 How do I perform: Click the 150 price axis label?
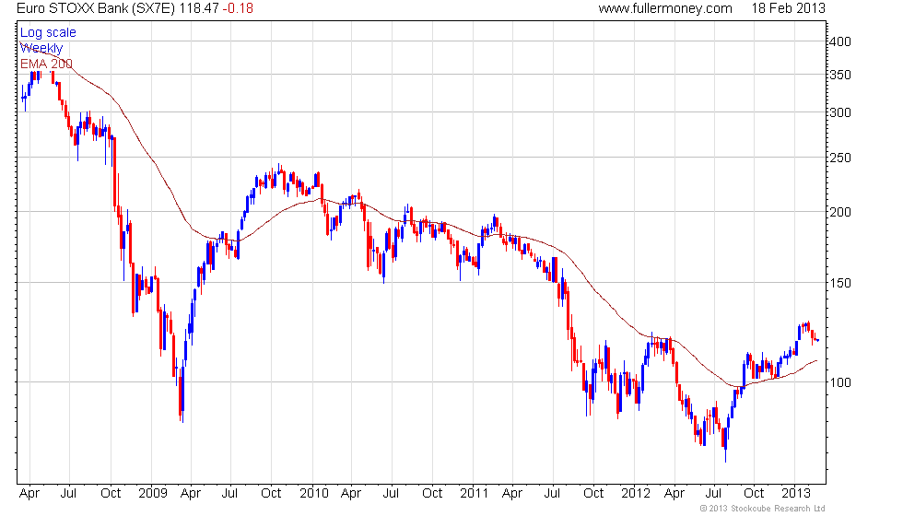(x=839, y=283)
